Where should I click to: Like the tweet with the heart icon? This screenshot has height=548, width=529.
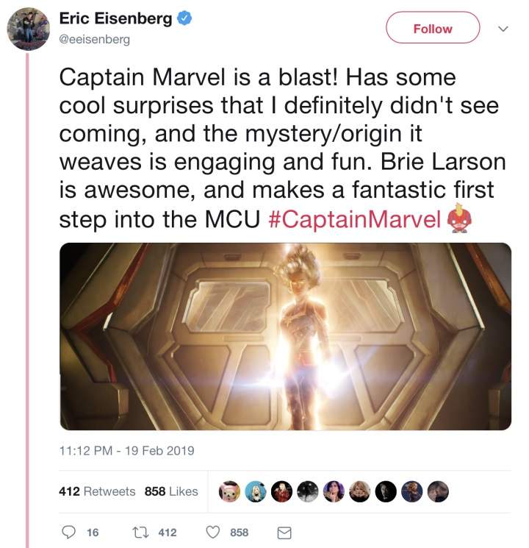click(212, 533)
